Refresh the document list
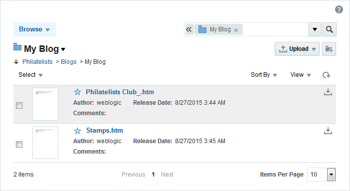The image size is (350, 191). tap(327, 75)
